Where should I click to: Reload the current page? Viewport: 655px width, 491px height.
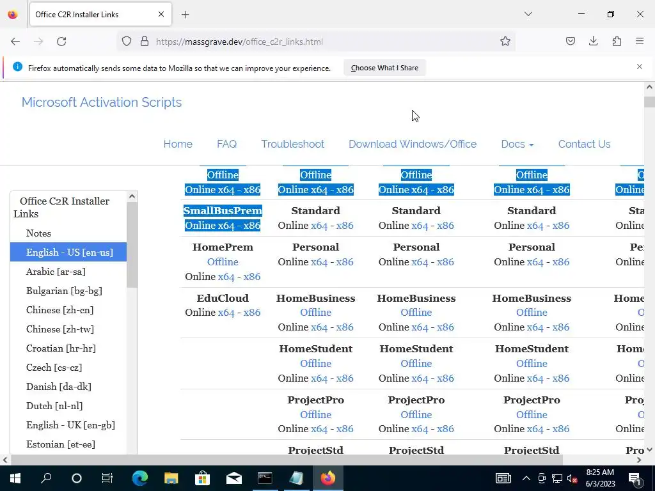click(x=61, y=42)
